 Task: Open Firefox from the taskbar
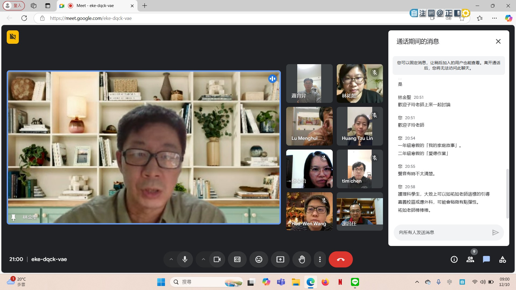point(325,282)
